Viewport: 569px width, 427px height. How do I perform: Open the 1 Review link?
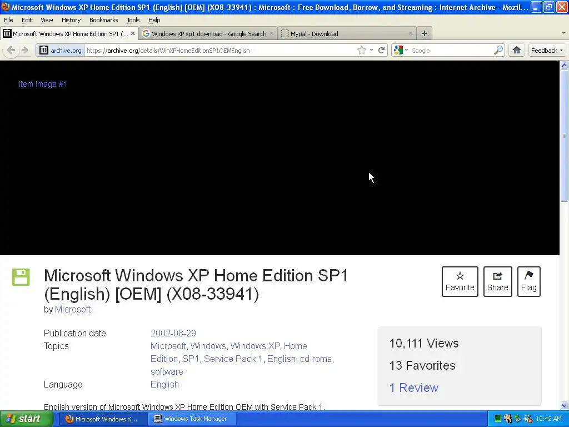click(413, 388)
